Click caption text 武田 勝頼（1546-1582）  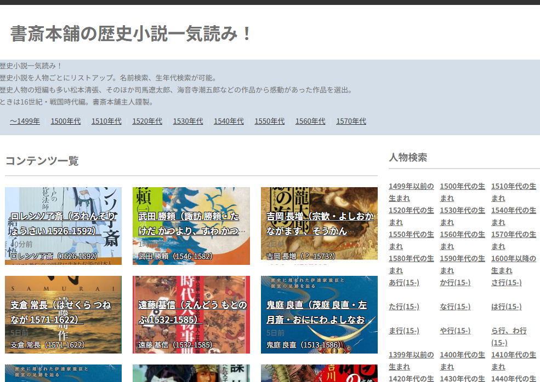tap(175, 256)
